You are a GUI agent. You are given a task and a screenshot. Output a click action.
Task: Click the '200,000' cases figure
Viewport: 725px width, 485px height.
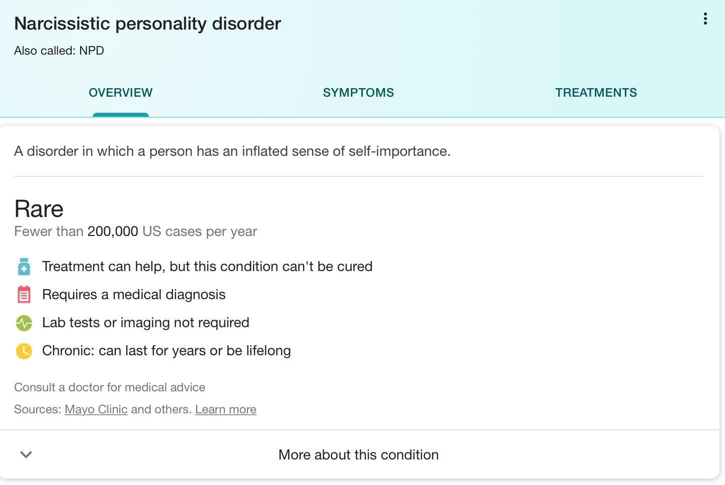click(113, 231)
